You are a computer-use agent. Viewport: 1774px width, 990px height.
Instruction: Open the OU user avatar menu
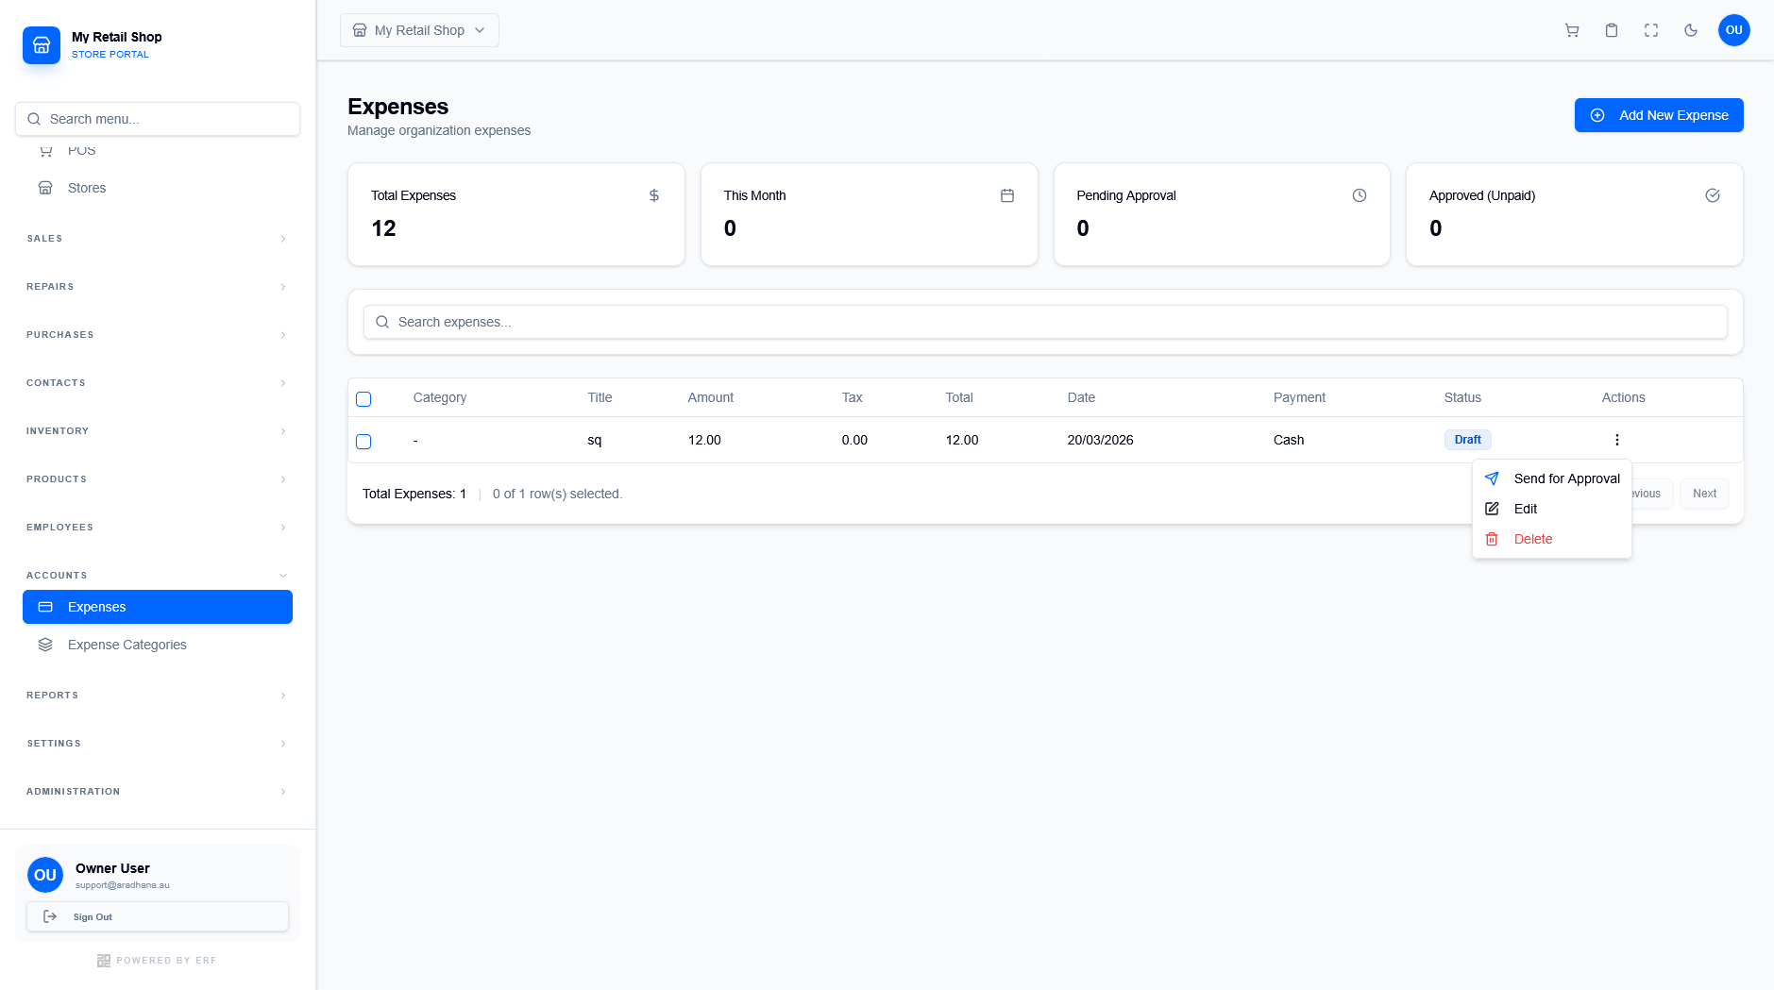click(1733, 30)
